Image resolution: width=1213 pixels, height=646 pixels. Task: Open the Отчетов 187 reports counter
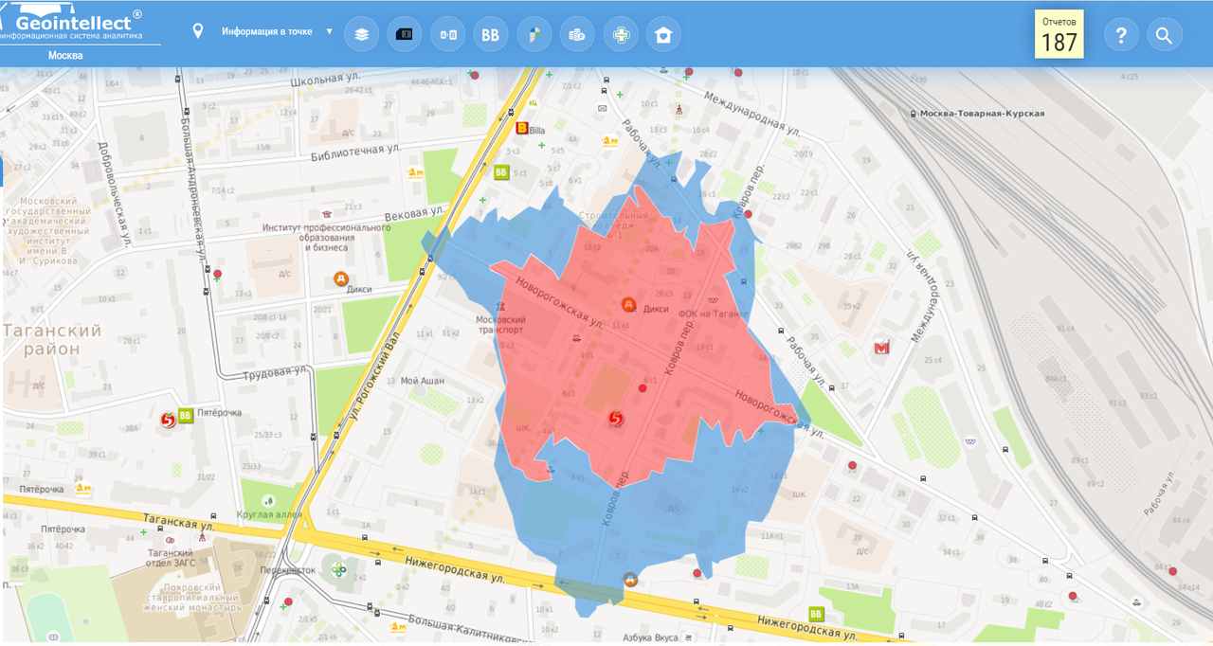point(1059,35)
